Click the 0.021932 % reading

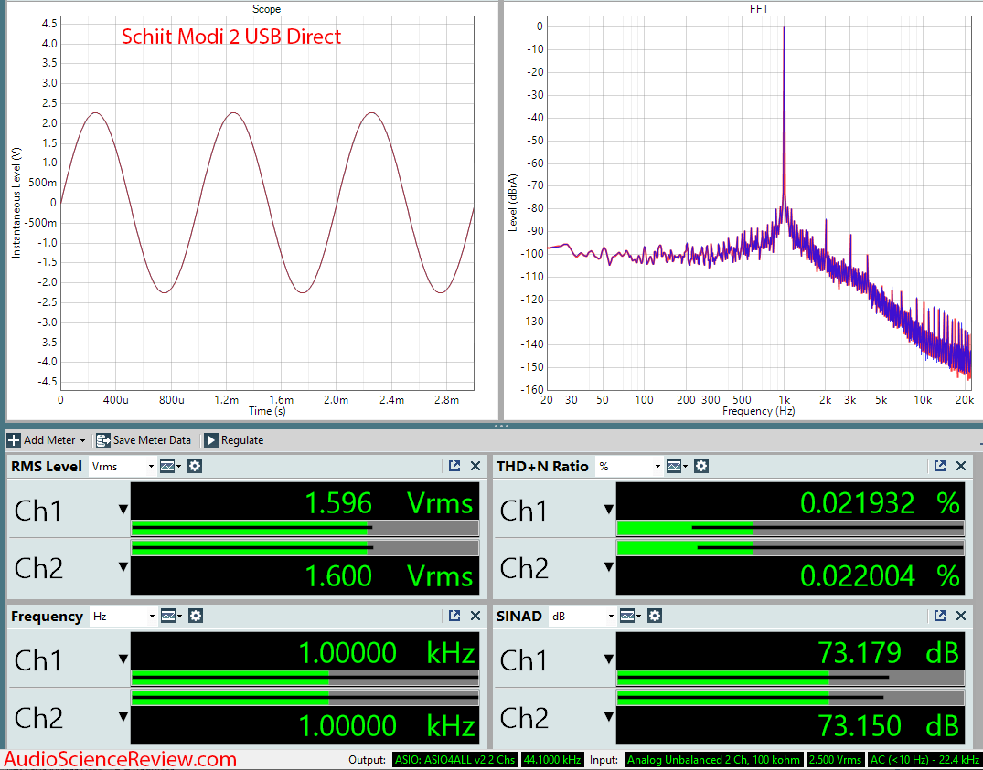881,503
